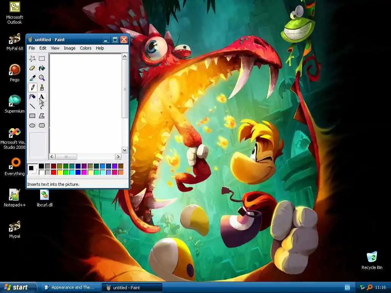Click the vertical scrollbar thumb
Image resolution: width=391 pixels, height=293 pixels.
tap(125, 89)
